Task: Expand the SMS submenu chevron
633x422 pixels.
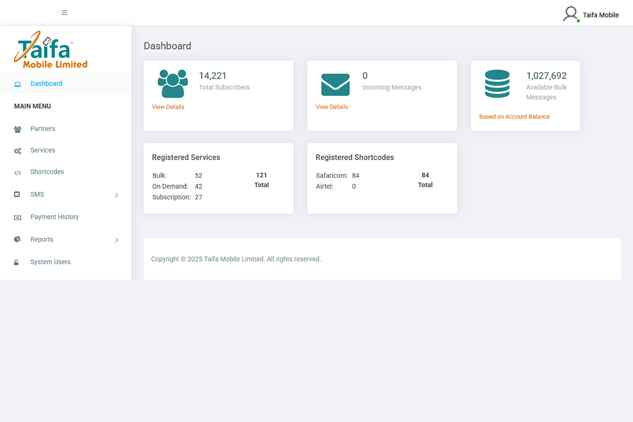Action: point(117,195)
